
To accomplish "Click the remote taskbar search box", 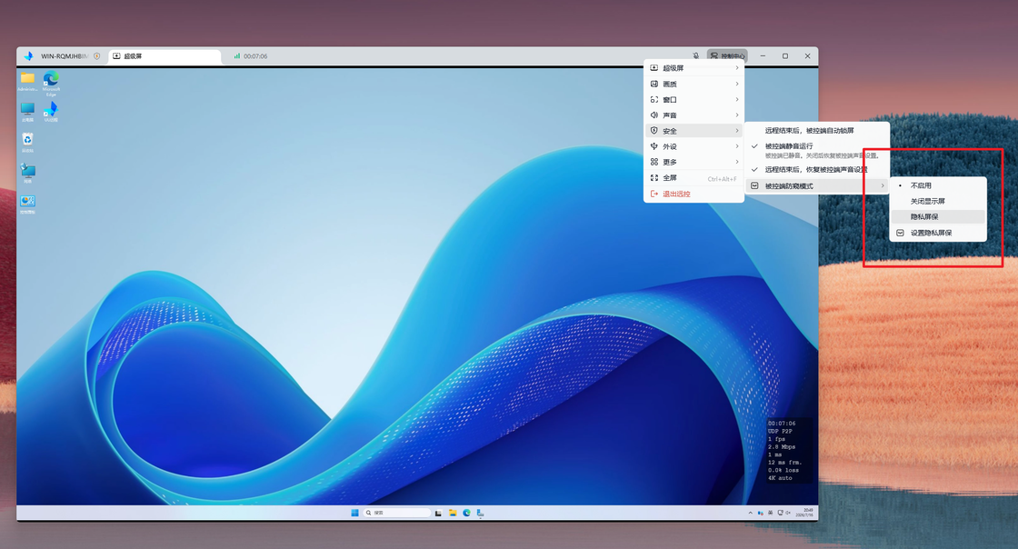I will click(x=397, y=513).
